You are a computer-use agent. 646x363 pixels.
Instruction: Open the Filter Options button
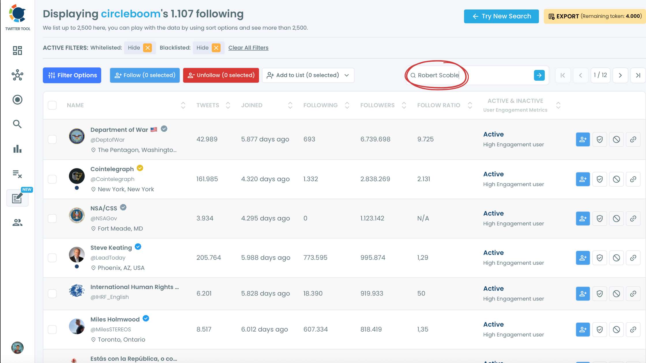[x=72, y=75]
